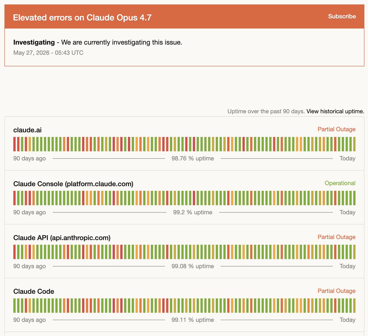
Task: Click the 99.11 % uptime value
Action: [x=193, y=320]
